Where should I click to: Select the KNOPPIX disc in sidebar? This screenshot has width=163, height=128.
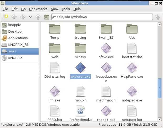tap(20, 58)
